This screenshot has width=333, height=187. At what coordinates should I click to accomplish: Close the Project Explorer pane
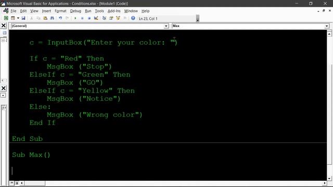click(4, 25)
